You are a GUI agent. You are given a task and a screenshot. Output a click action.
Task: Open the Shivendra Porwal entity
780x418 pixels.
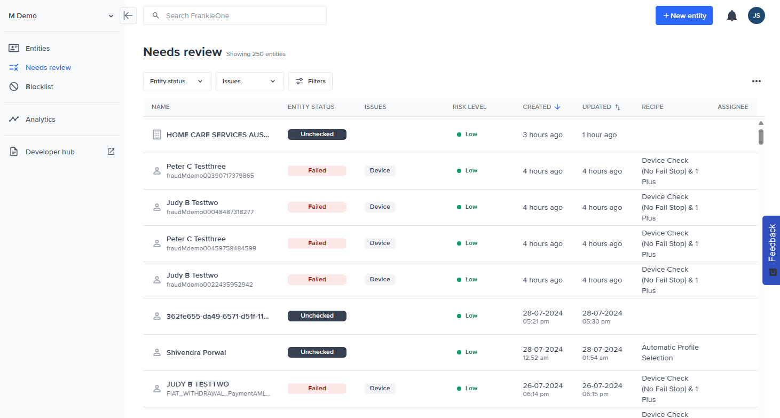(196, 352)
